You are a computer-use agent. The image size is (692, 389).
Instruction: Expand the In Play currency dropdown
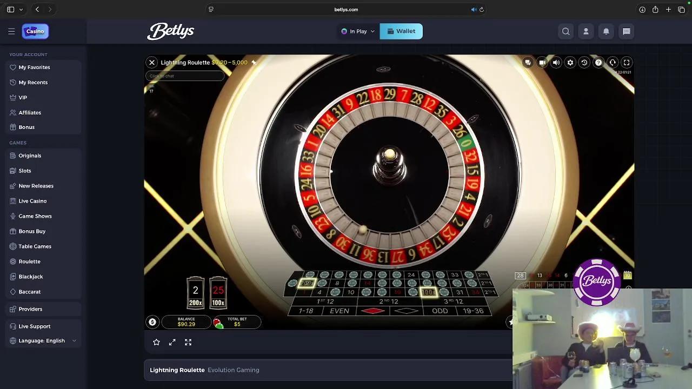[358, 31]
